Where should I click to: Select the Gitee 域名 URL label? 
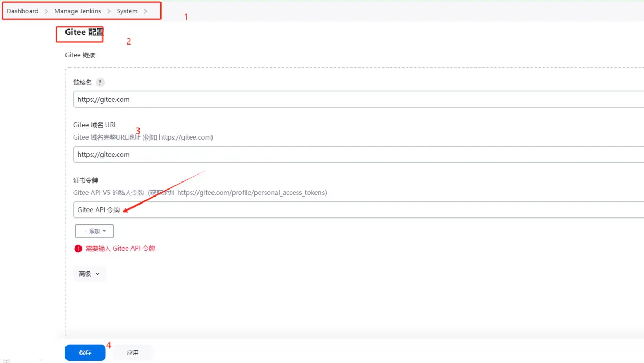click(x=95, y=125)
